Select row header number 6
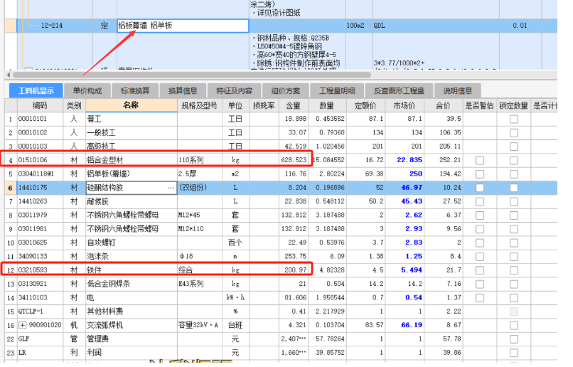 click(x=11, y=188)
